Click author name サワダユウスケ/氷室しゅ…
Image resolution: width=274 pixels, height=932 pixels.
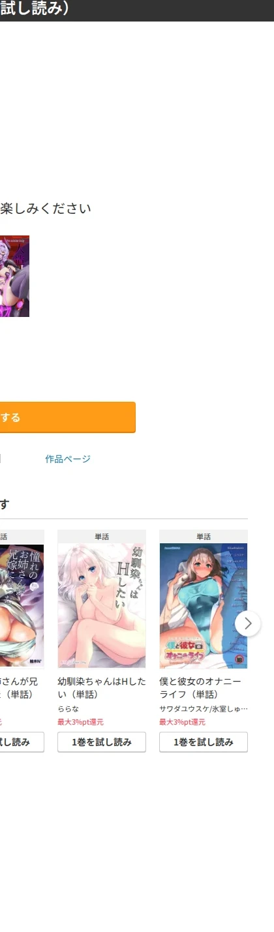[x=204, y=709]
